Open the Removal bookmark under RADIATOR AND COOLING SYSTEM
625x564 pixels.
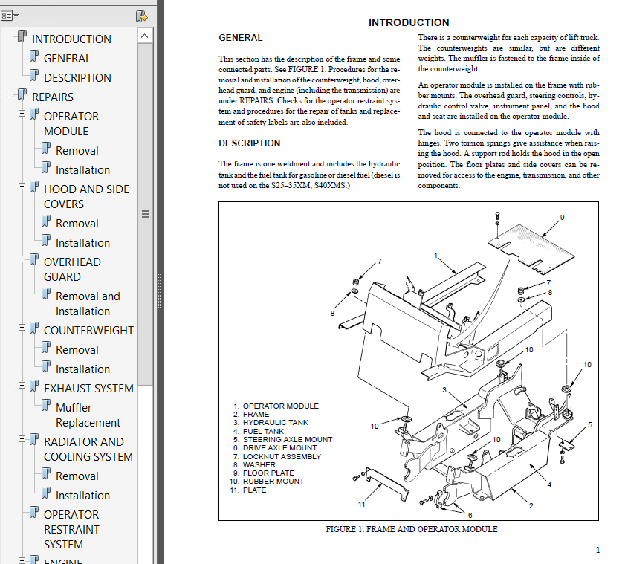coord(77,476)
